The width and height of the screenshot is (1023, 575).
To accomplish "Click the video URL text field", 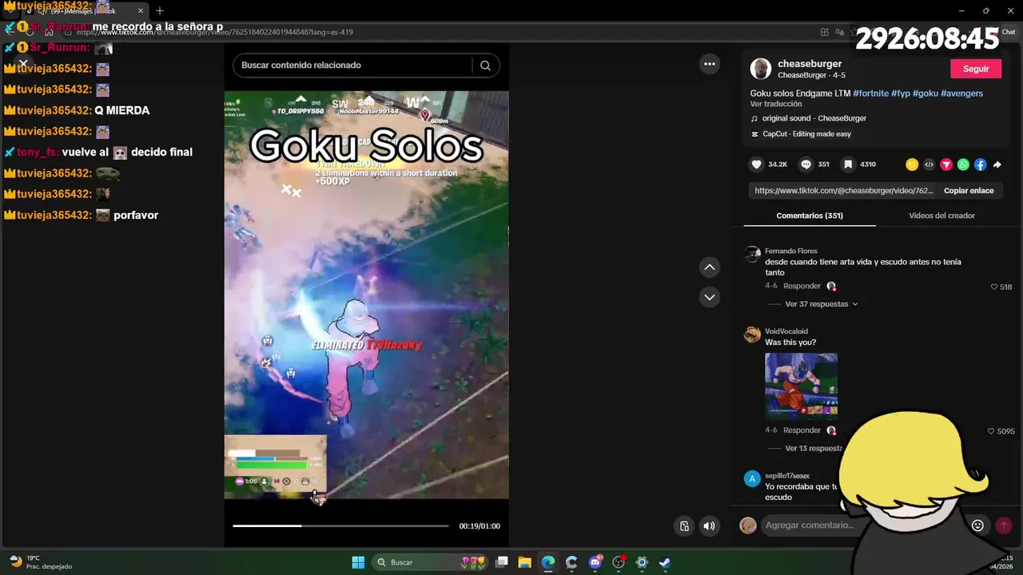I will 843,191.
